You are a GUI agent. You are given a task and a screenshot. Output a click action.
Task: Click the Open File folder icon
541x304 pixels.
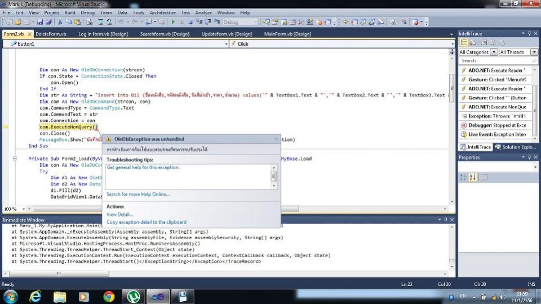(x=18, y=22)
